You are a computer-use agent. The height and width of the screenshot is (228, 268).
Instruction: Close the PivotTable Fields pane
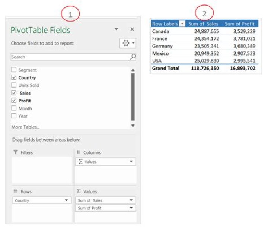point(132,29)
